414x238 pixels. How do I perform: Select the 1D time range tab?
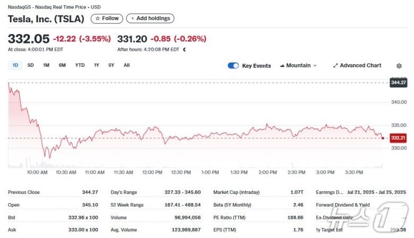pyautogui.click(x=15, y=65)
